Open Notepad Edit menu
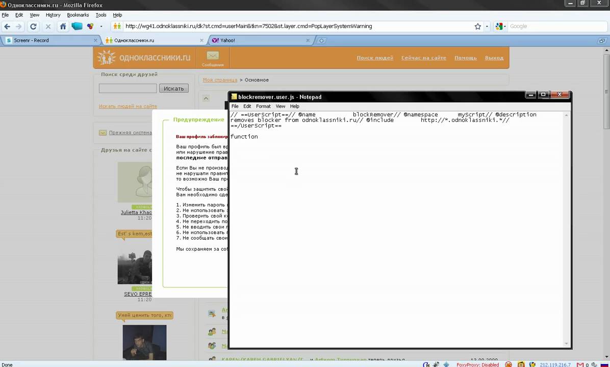This screenshot has height=367, width=610. 247,106
